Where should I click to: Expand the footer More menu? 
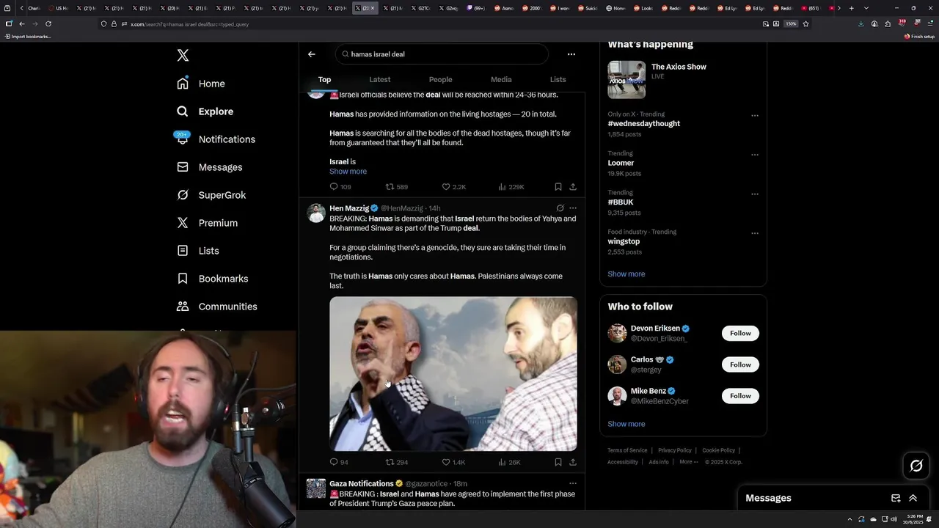[688, 462]
